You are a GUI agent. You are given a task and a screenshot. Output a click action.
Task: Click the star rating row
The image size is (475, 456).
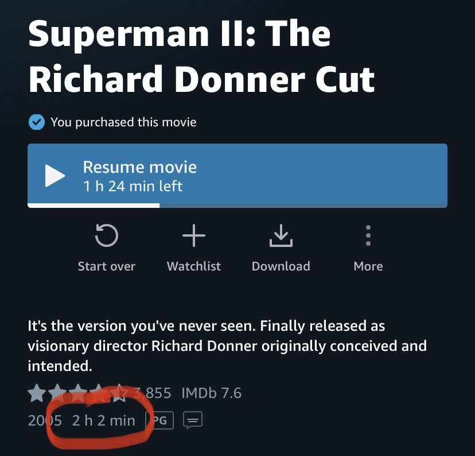77,393
